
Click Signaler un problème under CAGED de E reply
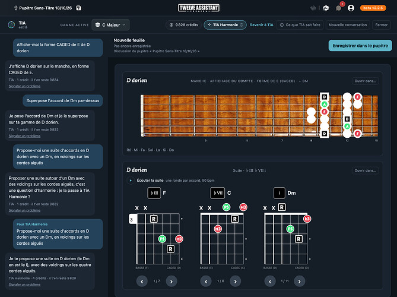pyautogui.click(x=24, y=86)
